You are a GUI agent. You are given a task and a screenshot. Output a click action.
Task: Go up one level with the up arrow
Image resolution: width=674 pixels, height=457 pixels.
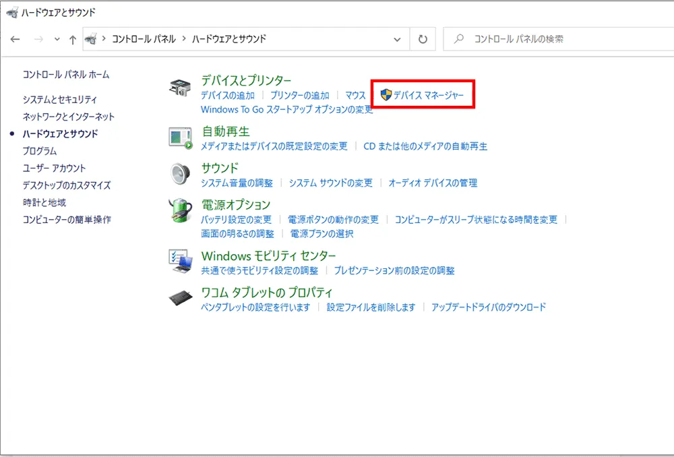pyautogui.click(x=73, y=40)
